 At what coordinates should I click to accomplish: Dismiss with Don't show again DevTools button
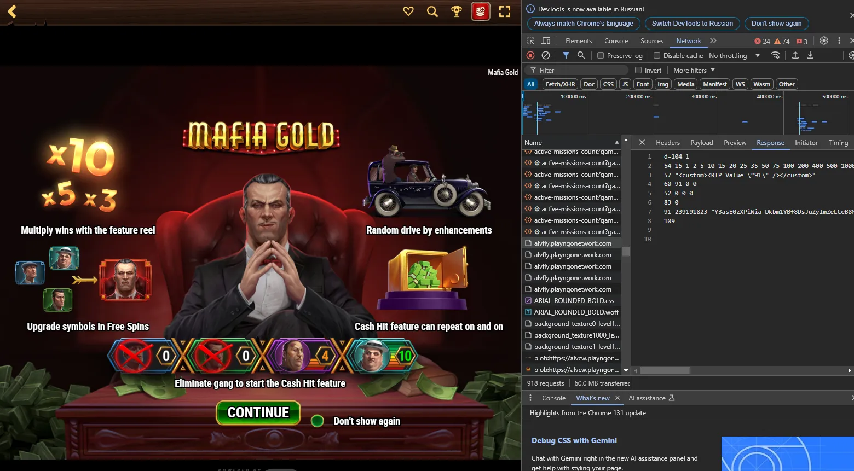tap(776, 24)
